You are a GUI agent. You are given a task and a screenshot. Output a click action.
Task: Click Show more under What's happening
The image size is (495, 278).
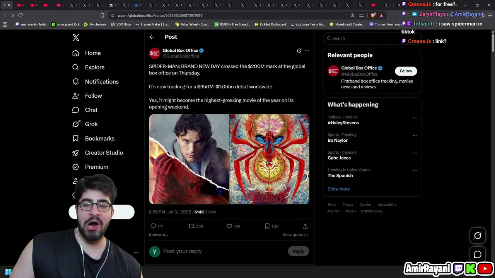click(x=338, y=189)
